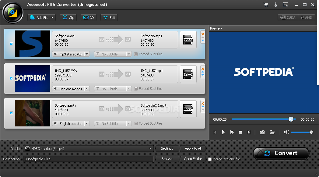
Task: Click 2D to 2D conversion arrow for Softpedia.avi
Action: tap(115, 40)
